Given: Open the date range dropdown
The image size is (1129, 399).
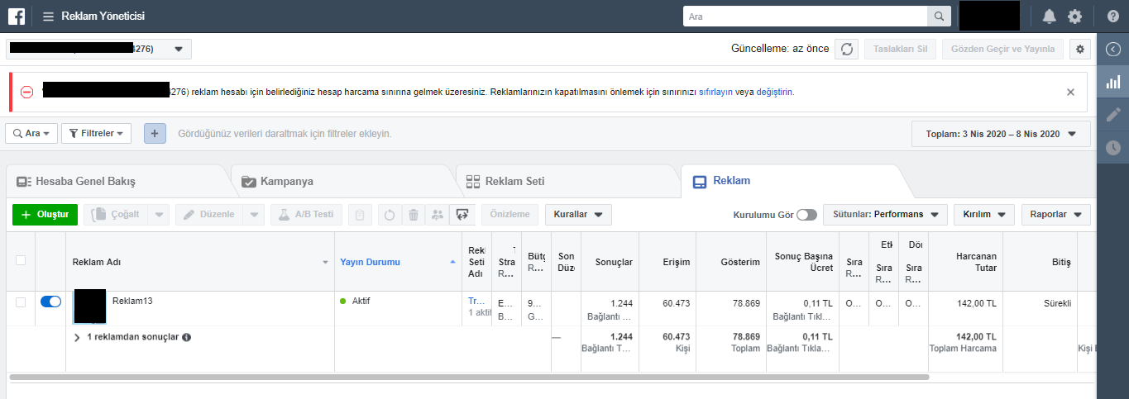Looking at the screenshot, I should pyautogui.click(x=1001, y=134).
